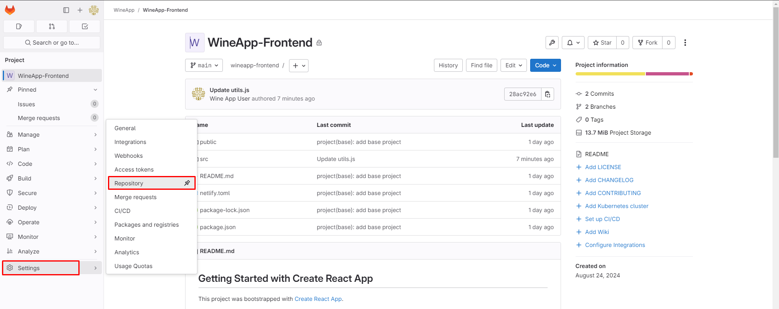Click the History button
This screenshot has height=309, width=779.
pyautogui.click(x=448, y=65)
